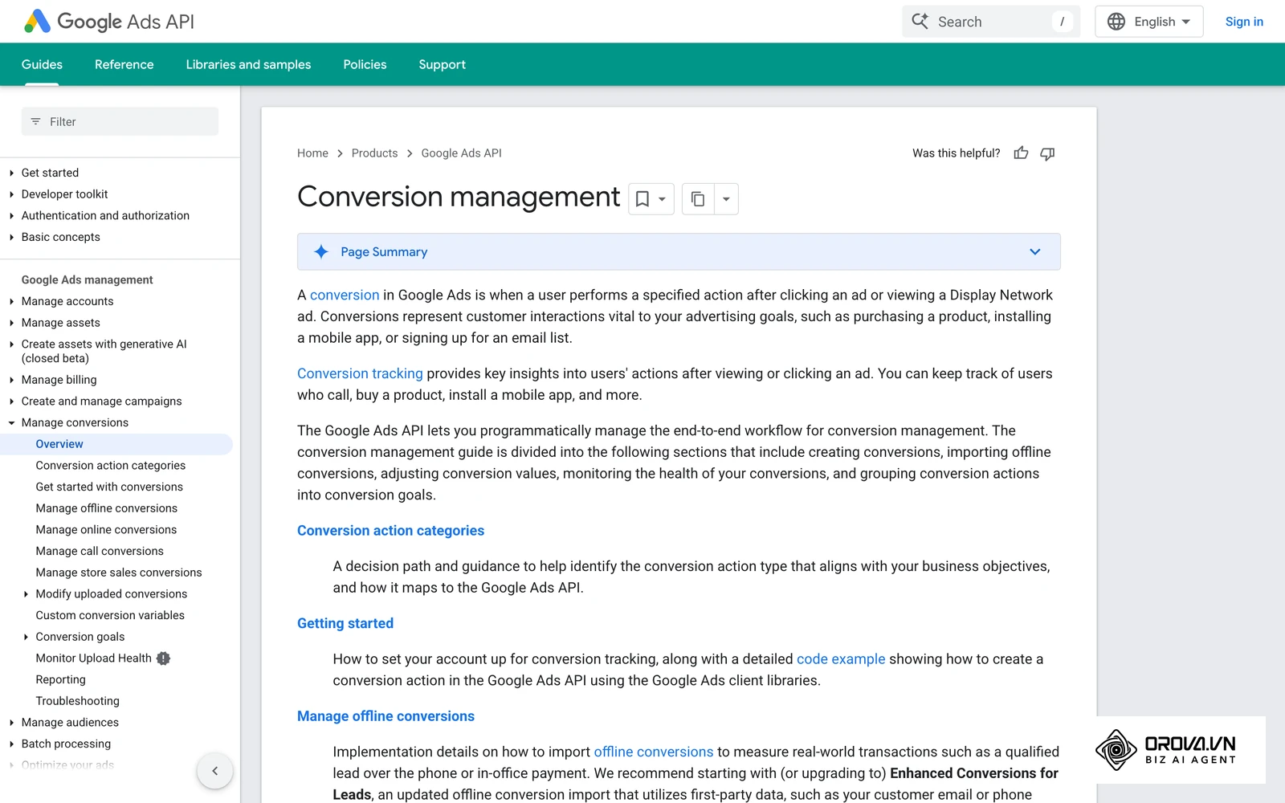Viewport: 1285px width, 803px height.
Task: Open the Support tab
Action: (442, 64)
